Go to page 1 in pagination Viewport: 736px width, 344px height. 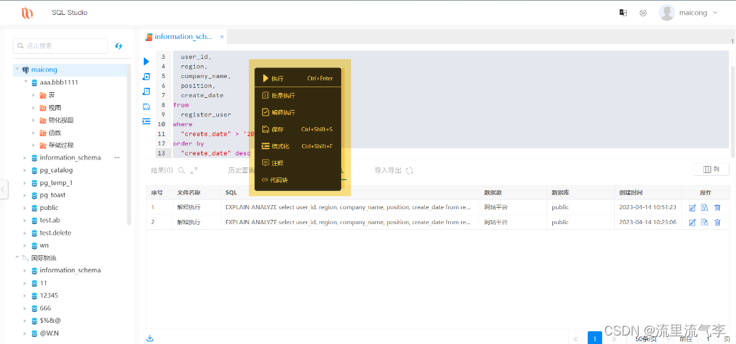click(x=595, y=338)
